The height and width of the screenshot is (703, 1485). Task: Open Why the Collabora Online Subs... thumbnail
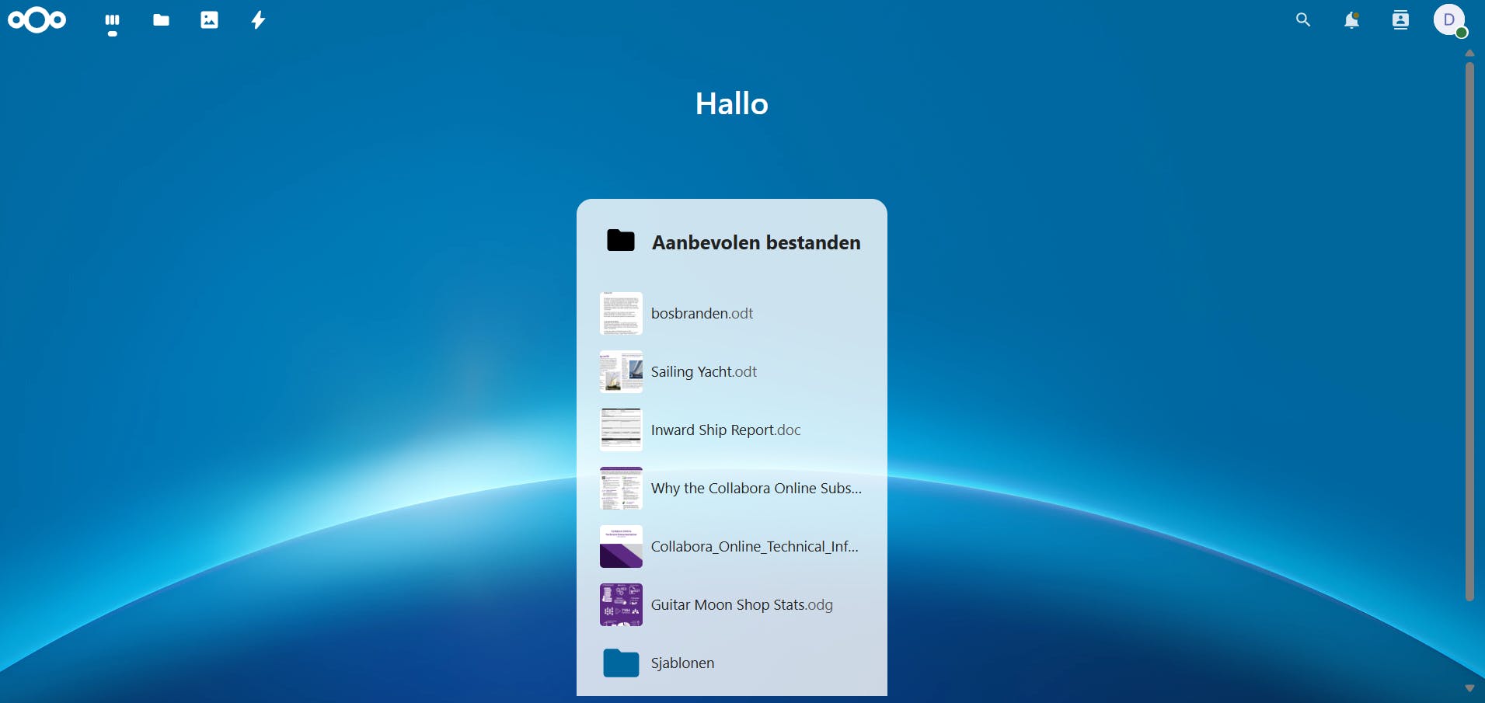point(621,488)
